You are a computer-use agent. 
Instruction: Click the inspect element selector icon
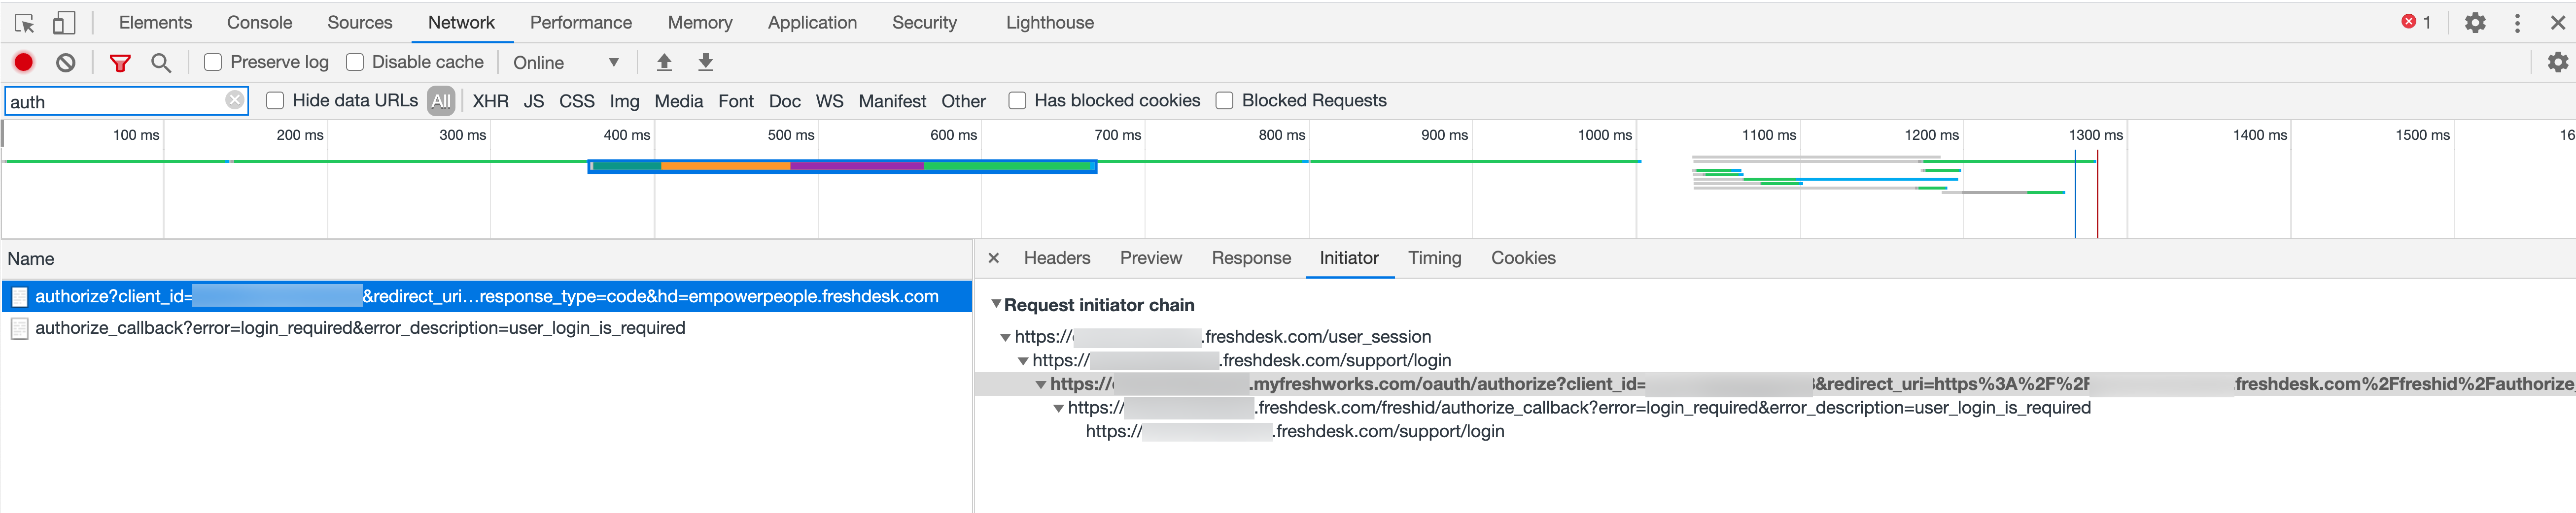25,23
